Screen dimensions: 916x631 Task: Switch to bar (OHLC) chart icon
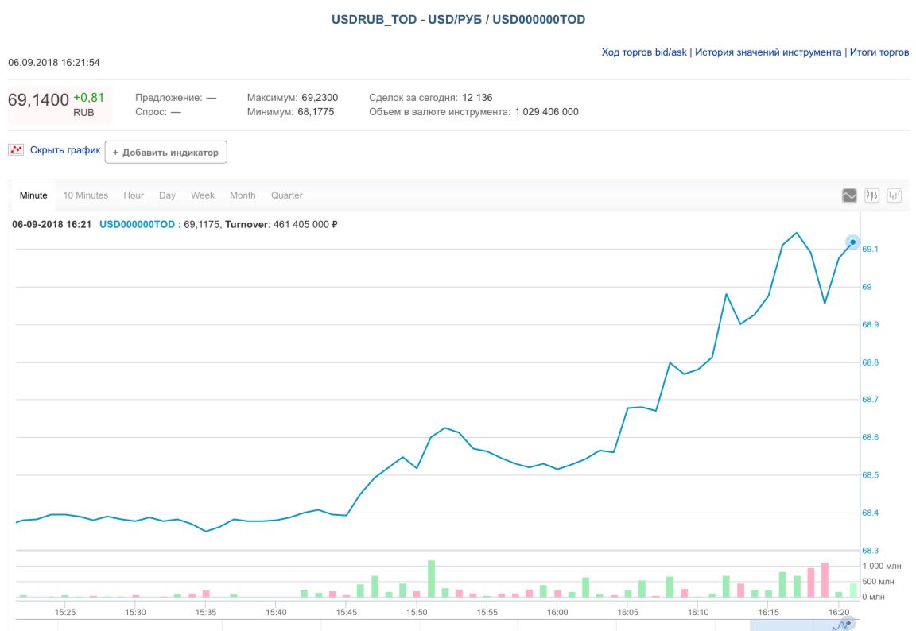[895, 195]
